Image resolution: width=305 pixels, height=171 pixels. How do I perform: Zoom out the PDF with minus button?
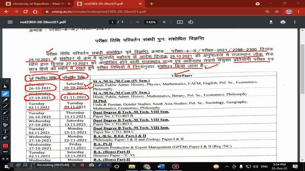[138, 22]
